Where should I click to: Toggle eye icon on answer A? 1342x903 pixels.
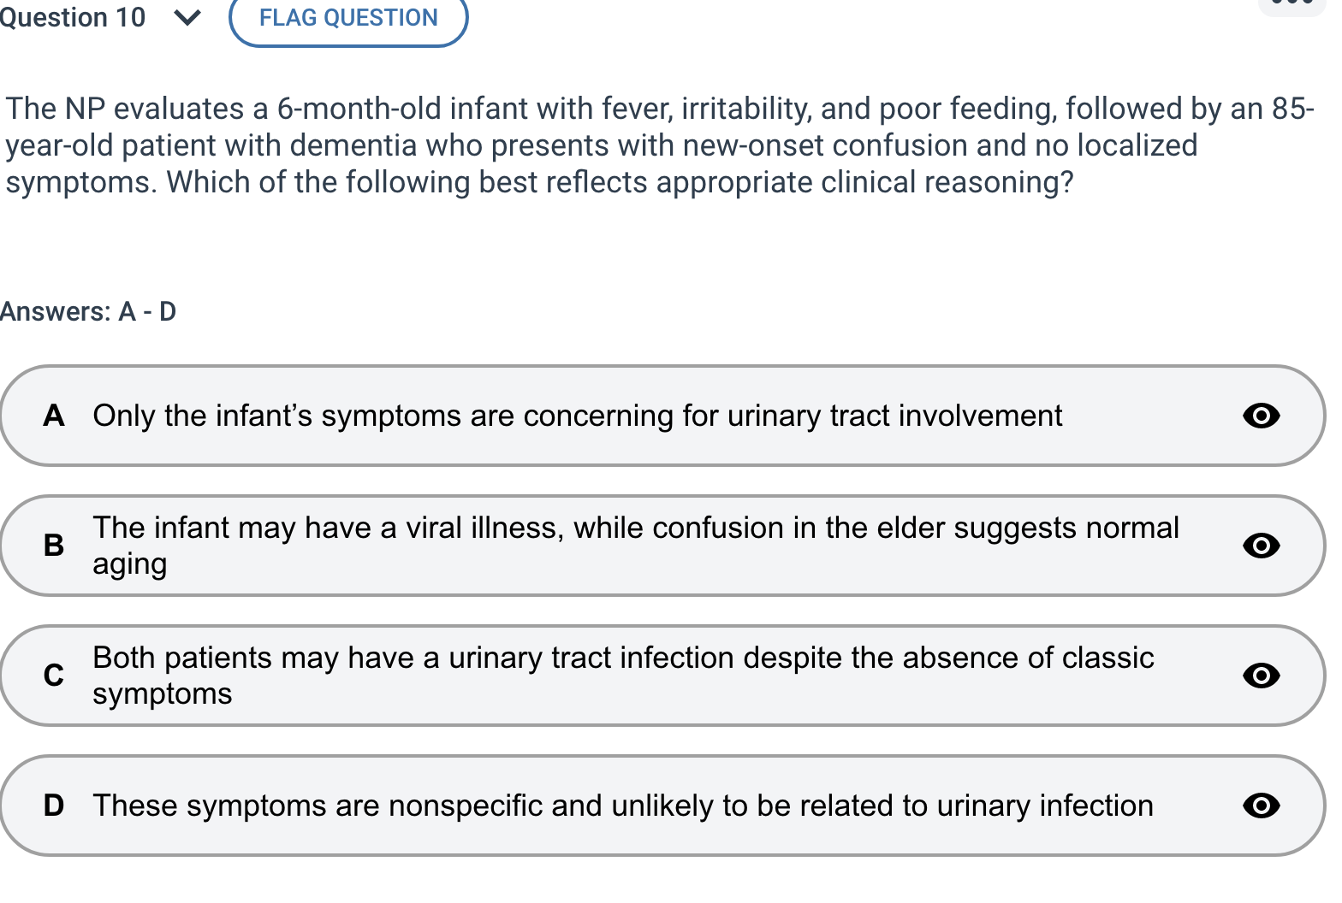coord(1261,416)
